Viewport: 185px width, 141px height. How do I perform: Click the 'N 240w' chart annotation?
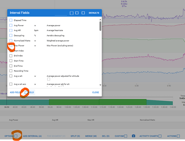pos(124,4)
